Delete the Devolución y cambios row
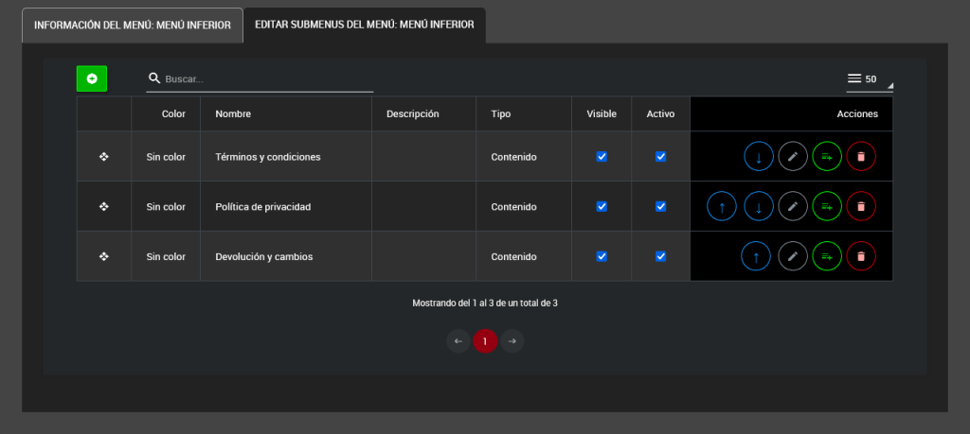Viewport: 970px width, 434px height. point(860,256)
